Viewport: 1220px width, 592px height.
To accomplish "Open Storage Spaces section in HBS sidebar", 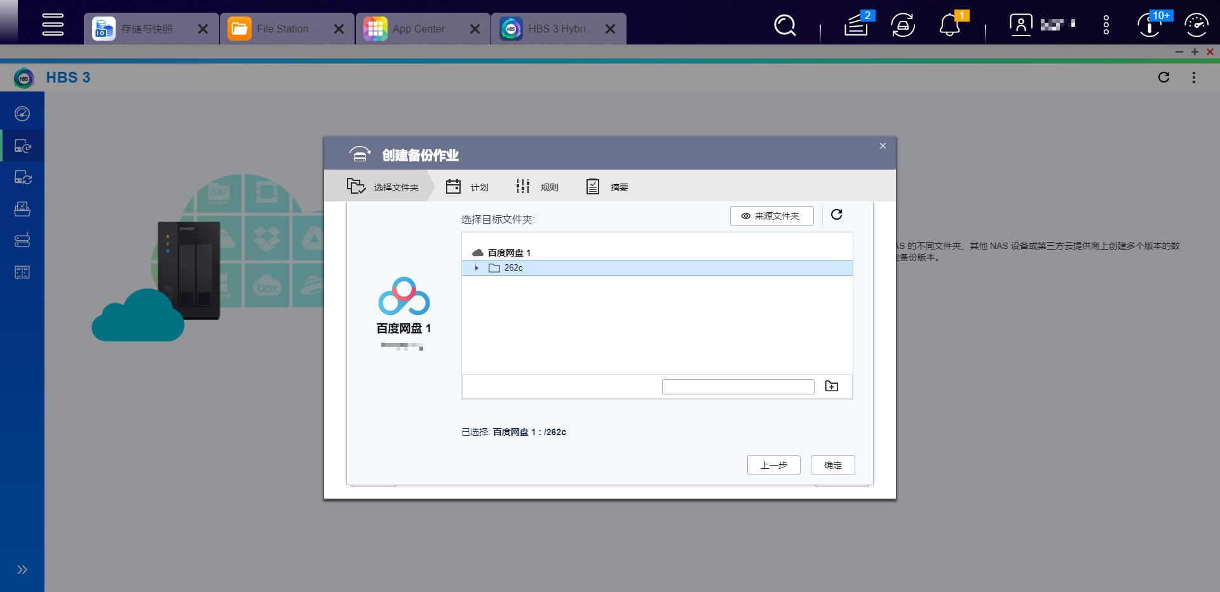I will 22,241.
